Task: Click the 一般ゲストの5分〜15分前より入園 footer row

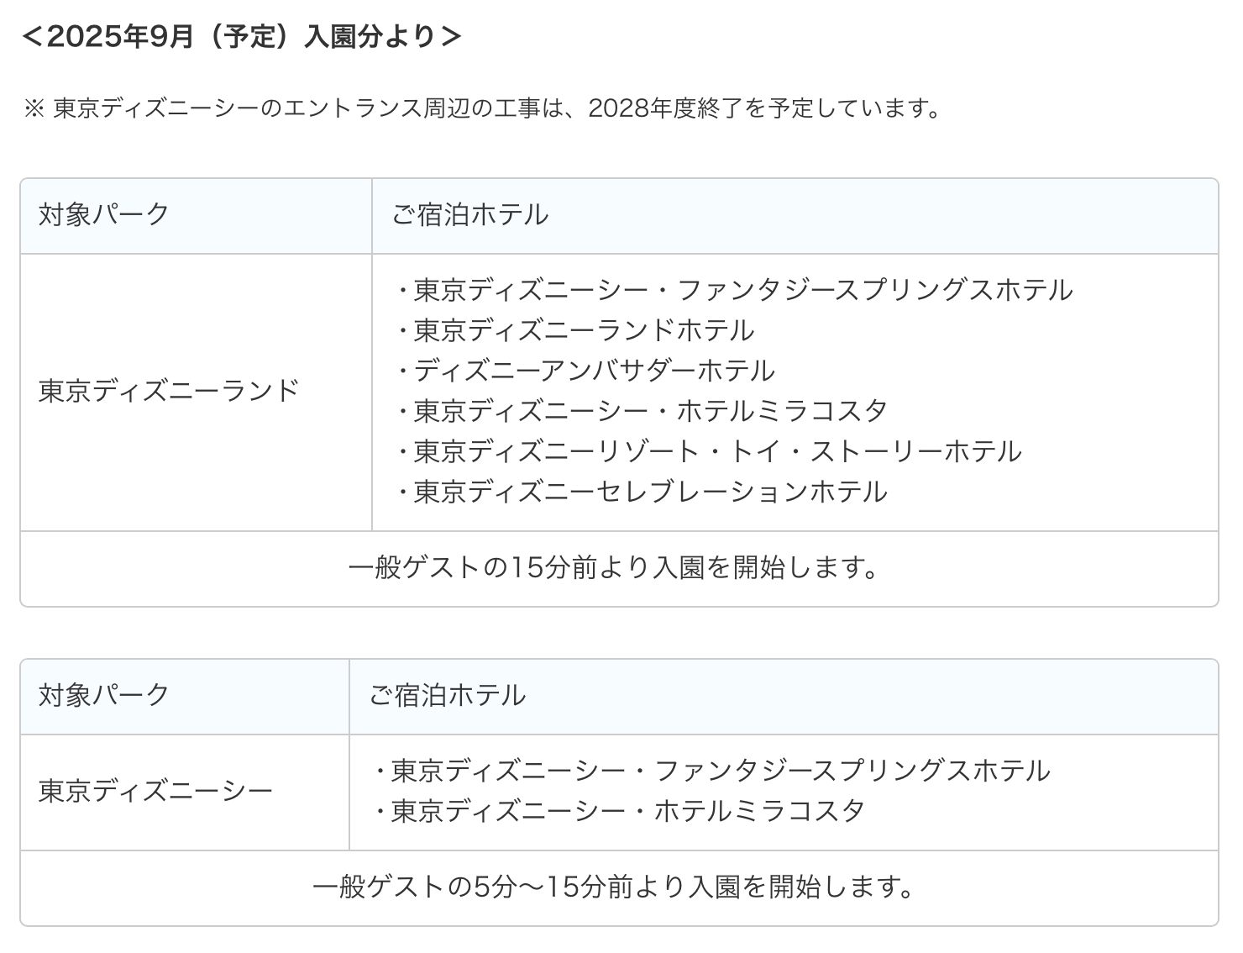Action: point(614,887)
